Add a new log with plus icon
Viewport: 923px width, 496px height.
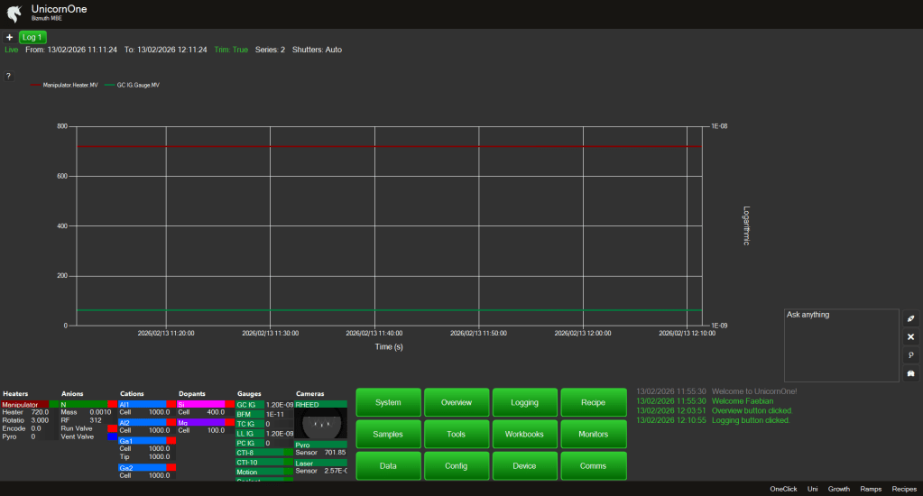pyautogui.click(x=9, y=37)
